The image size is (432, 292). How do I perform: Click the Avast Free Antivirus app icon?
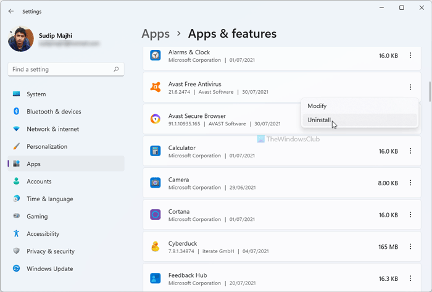click(x=156, y=88)
